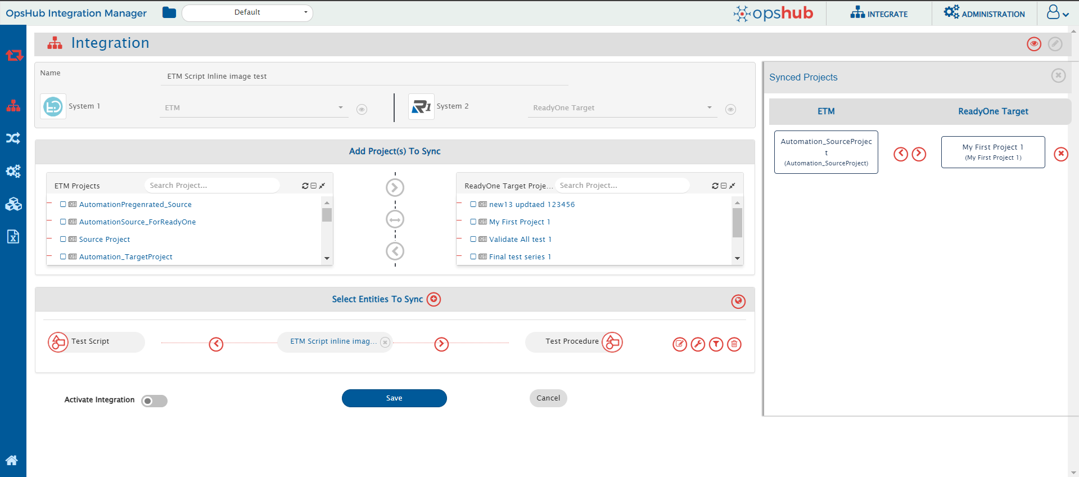Open the ADMINISTRATION menu

pos(984,13)
